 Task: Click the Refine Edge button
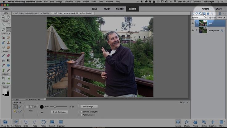click(89, 106)
